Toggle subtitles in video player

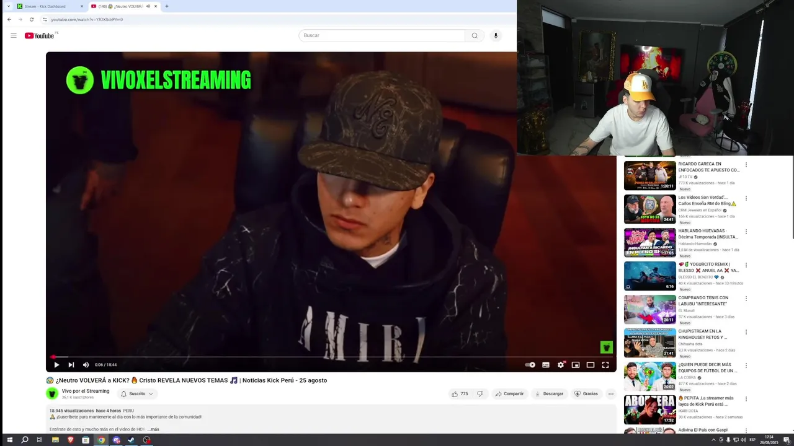(546, 365)
